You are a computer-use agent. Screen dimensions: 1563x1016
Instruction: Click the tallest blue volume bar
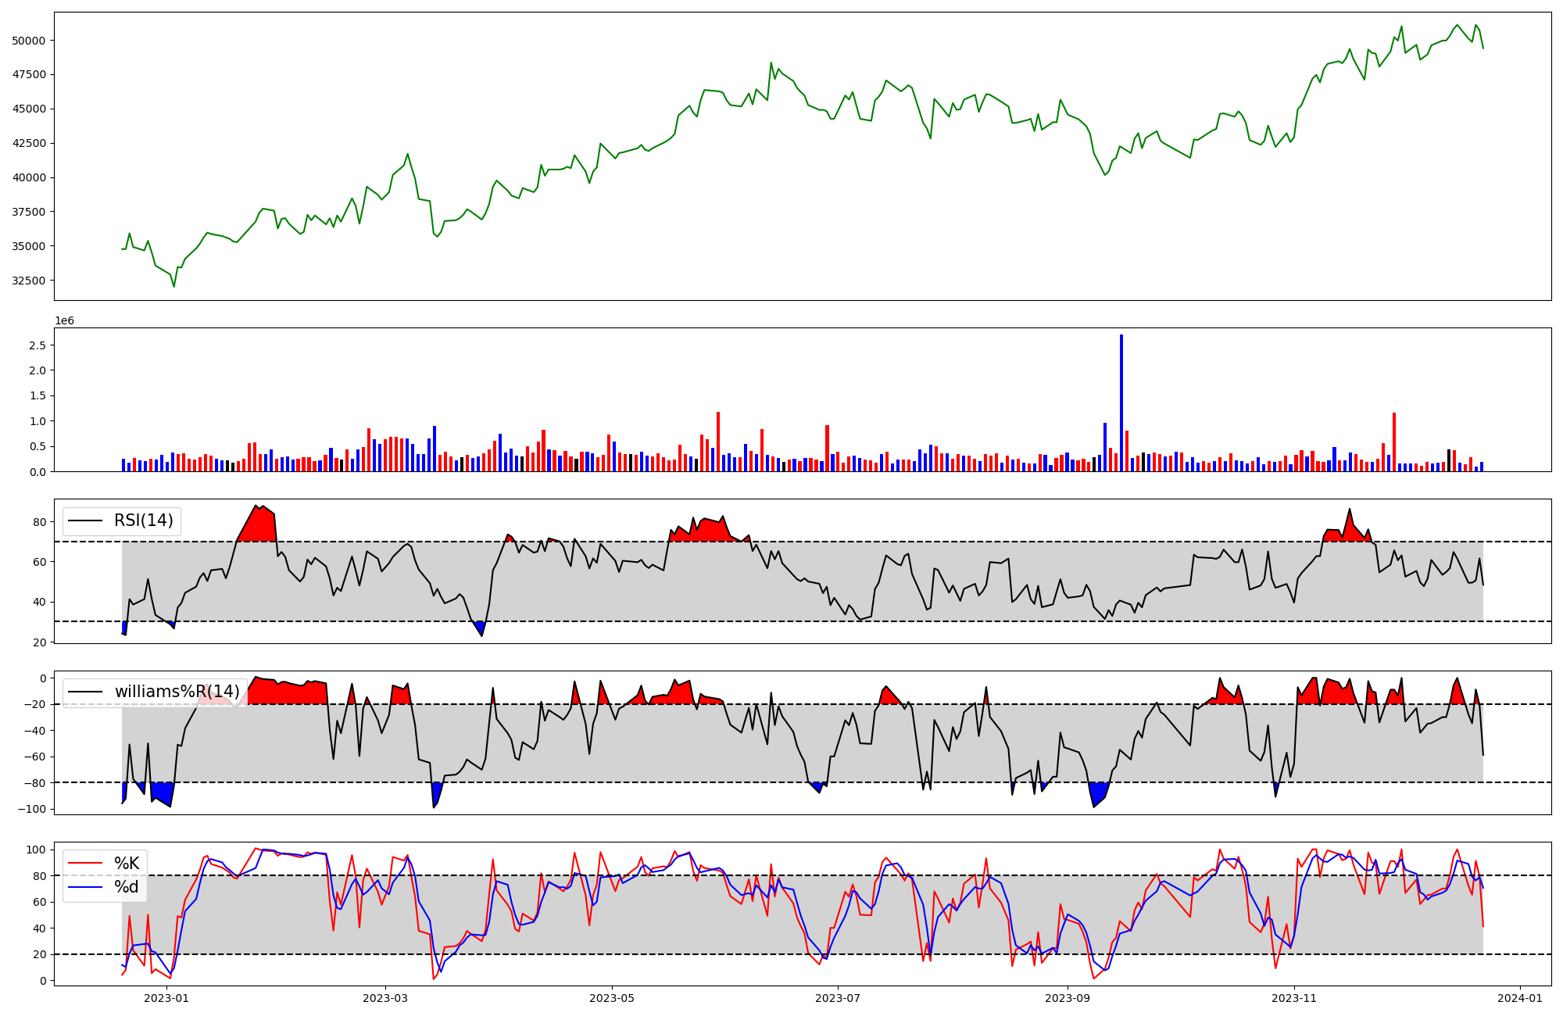click(1121, 402)
